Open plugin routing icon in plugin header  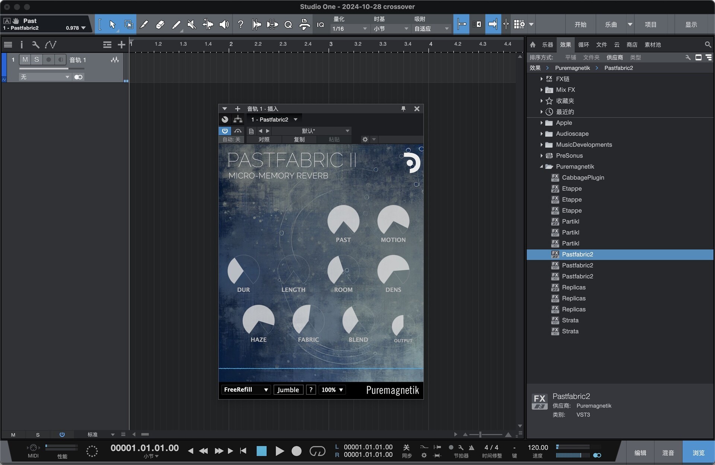(x=238, y=119)
